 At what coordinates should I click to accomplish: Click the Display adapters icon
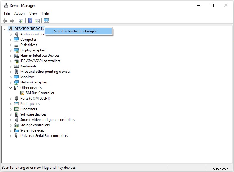tap(16, 51)
